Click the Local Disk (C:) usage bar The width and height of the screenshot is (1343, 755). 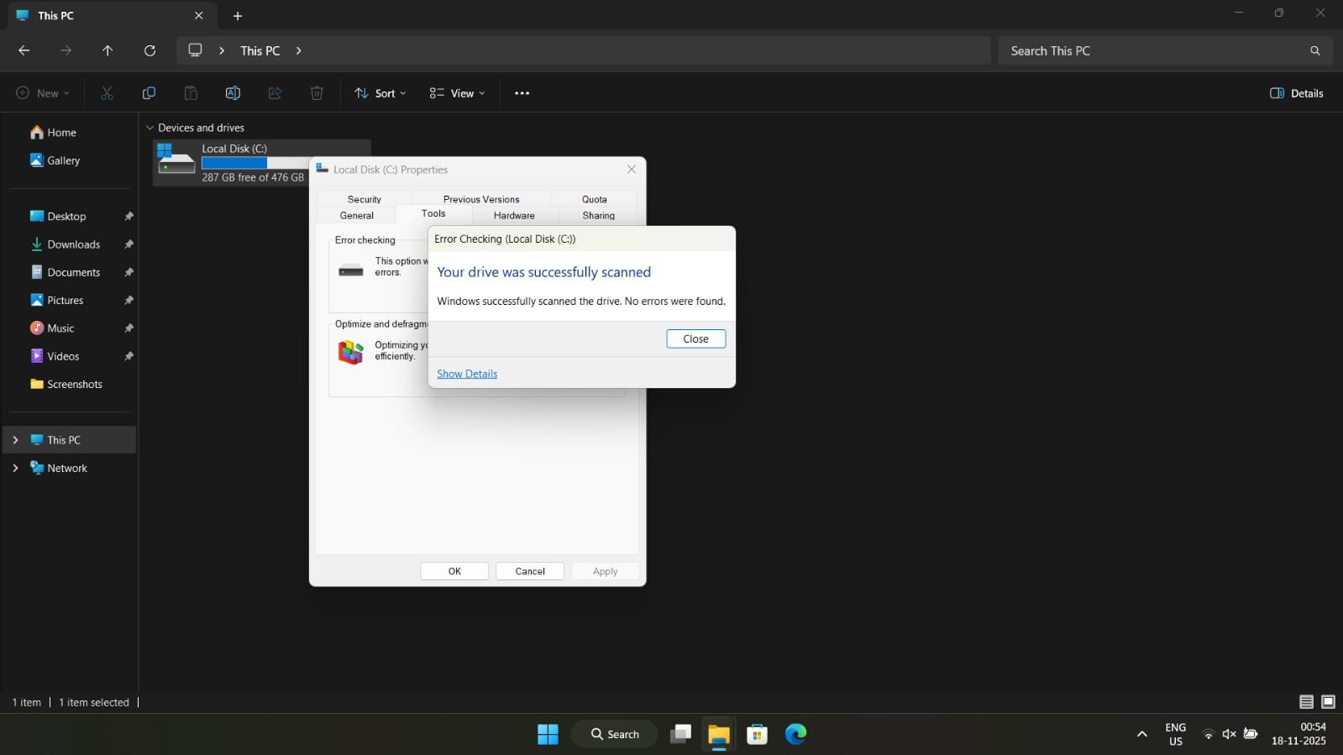click(x=254, y=163)
